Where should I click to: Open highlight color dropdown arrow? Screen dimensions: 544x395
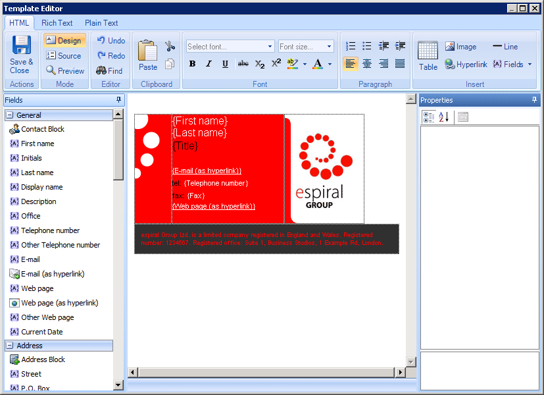click(x=305, y=65)
